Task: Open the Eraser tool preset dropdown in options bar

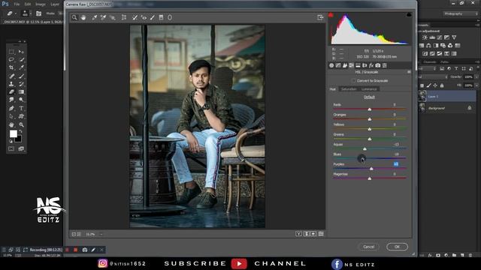Action: point(15,13)
